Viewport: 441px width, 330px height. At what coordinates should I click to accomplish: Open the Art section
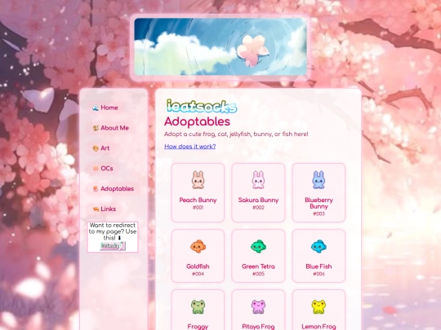pyautogui.click(x=105, y=148)
